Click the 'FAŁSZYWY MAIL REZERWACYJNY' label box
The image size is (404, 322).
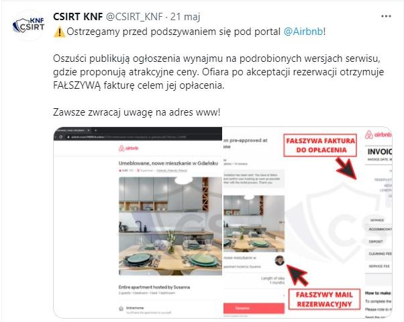(324, 299)
